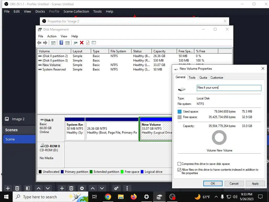
Task: Toggle Show/Hide Console Tree toolbar icon
Action: [53, 43]
